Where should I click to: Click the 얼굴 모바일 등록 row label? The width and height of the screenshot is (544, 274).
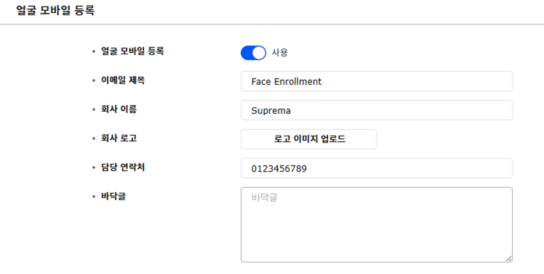(132, 51)
